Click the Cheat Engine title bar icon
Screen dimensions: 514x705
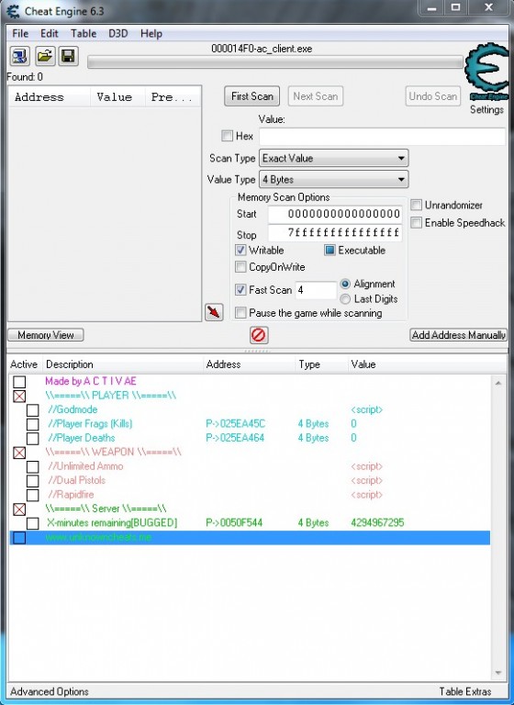[x=13, y=11]
